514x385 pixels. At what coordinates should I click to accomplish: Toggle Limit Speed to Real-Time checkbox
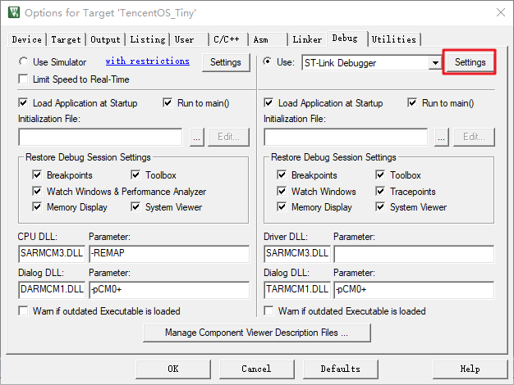point(23,79)
